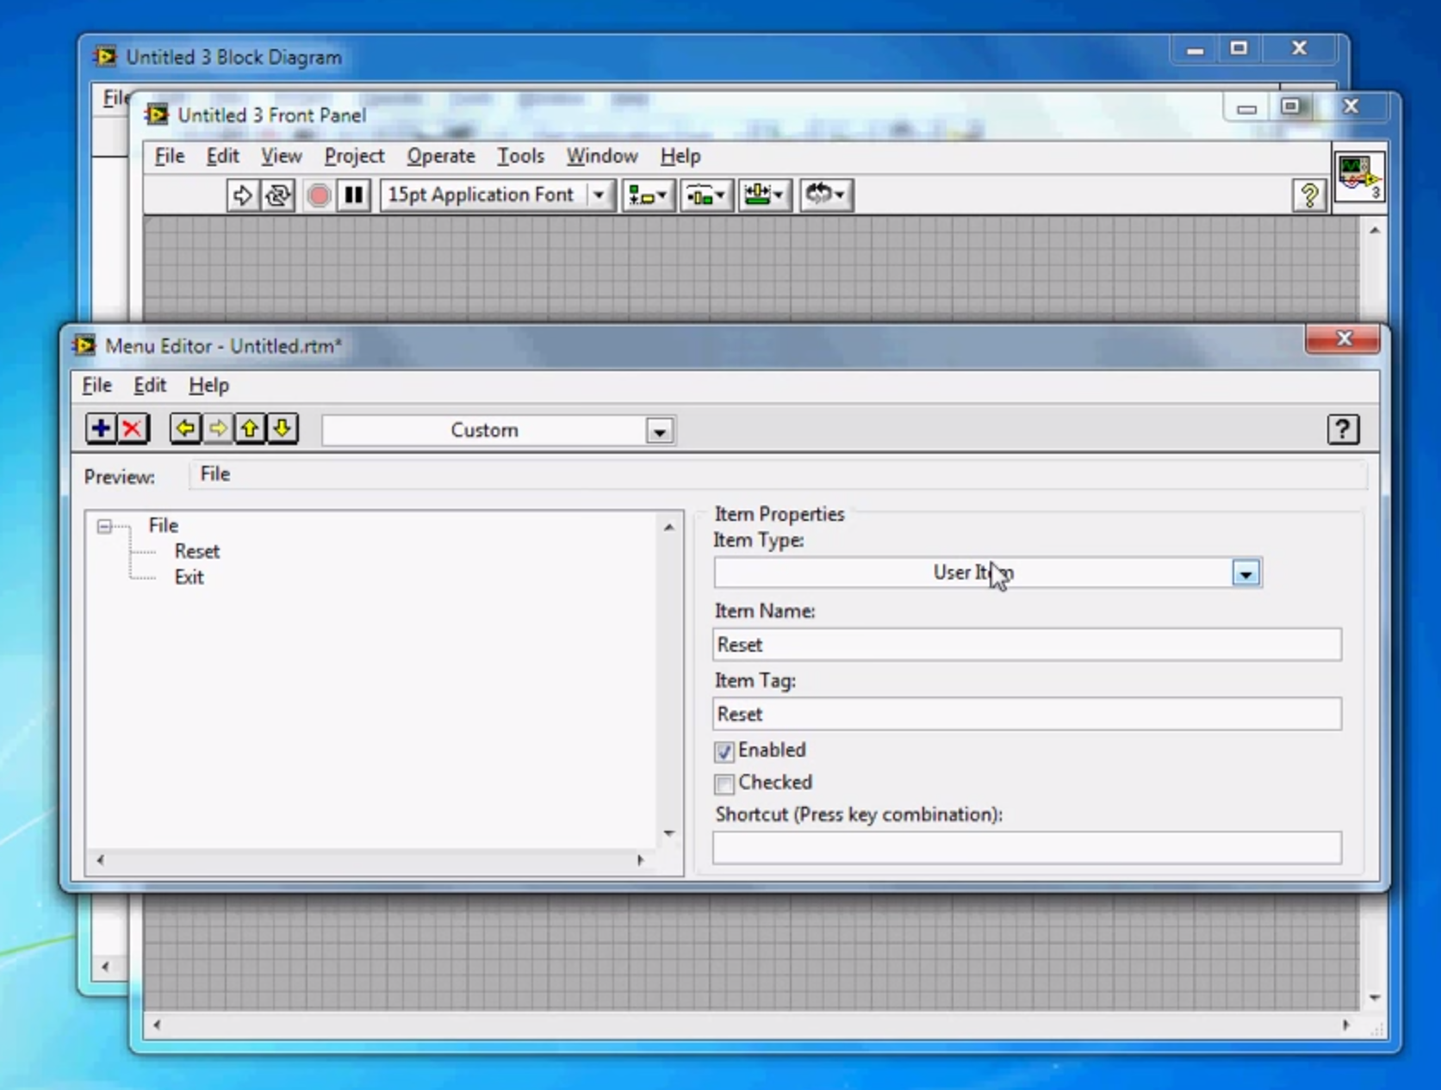1441x1090 pixels.
Task: Expand the Item Type dropdown arrow
Action: point(1245,573)
